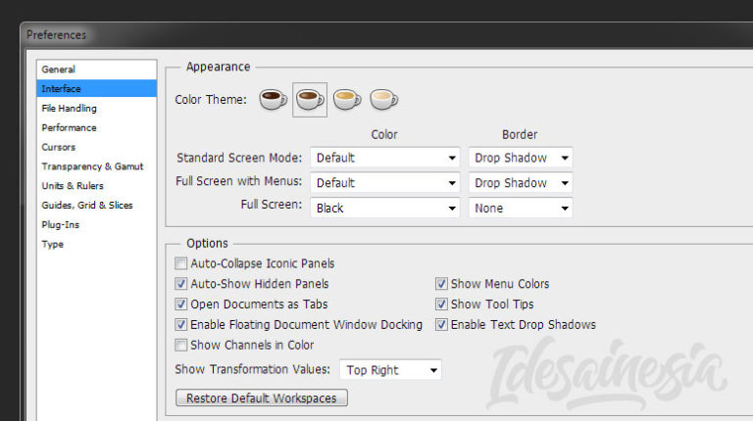753x421 pixels.
Task: Select the darkest color theme cup icon
Action: click(x=273, y=99)
